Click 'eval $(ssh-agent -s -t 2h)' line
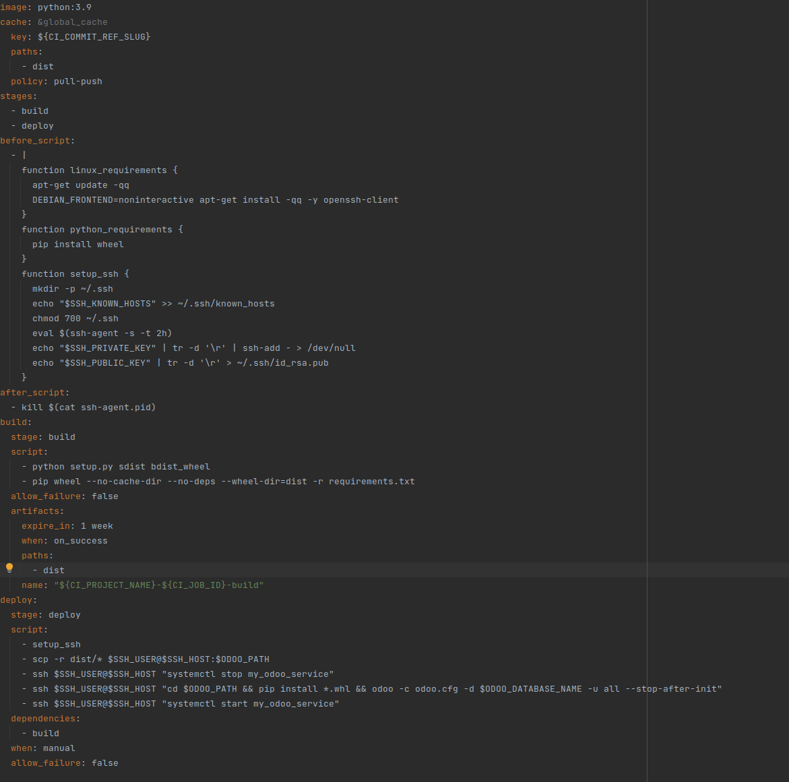This screenshot has width=789, height=782. [x=102, y=333]
